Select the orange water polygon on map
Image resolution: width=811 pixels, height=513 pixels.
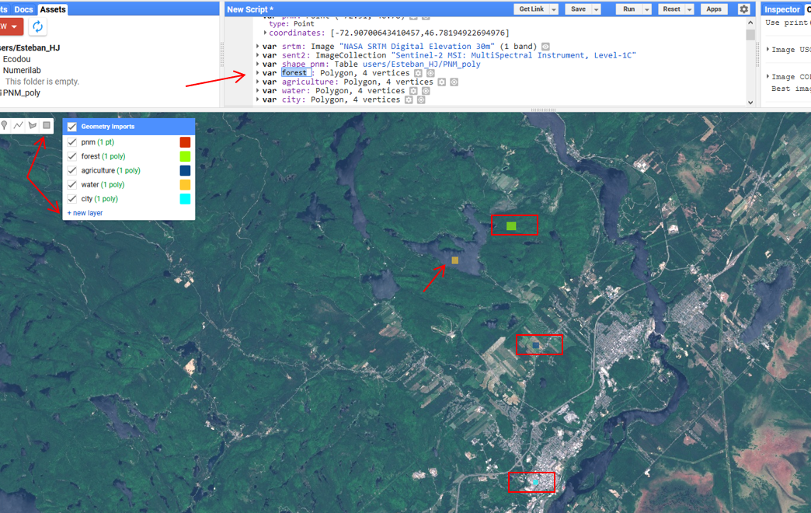[x=455, y=260]
